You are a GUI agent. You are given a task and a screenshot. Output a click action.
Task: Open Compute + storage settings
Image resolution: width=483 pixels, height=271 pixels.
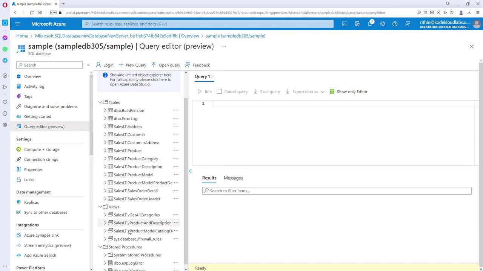(x=42, y=149)
